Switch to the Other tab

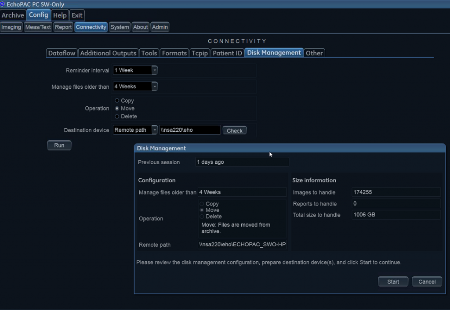coord(314,53)
